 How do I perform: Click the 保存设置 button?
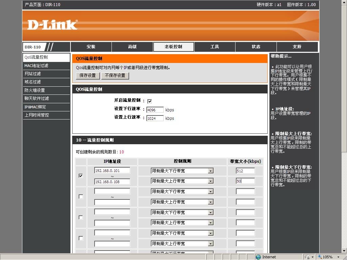[x=87, y=76]
